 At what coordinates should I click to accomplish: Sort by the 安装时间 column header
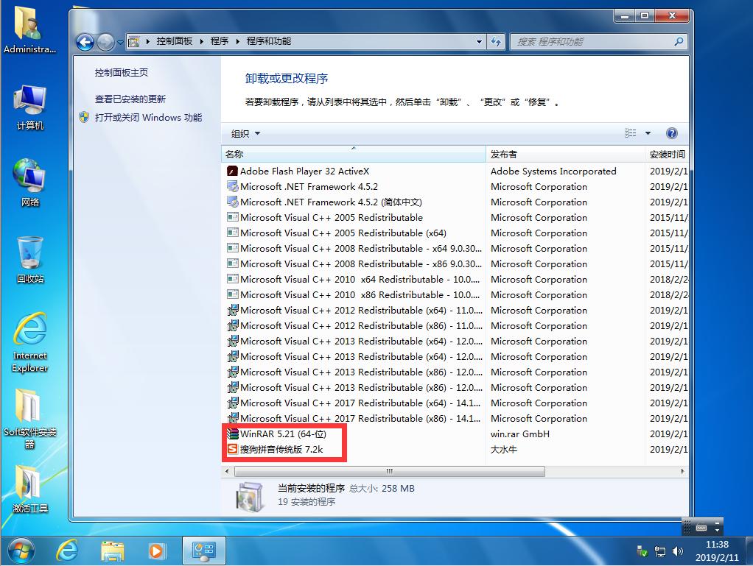[x=668, y=154]
